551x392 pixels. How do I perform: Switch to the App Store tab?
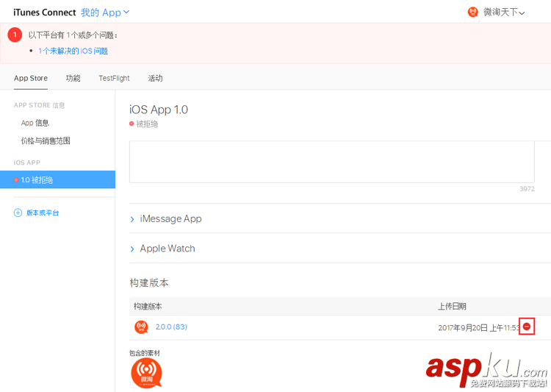(x=31, y=78)
